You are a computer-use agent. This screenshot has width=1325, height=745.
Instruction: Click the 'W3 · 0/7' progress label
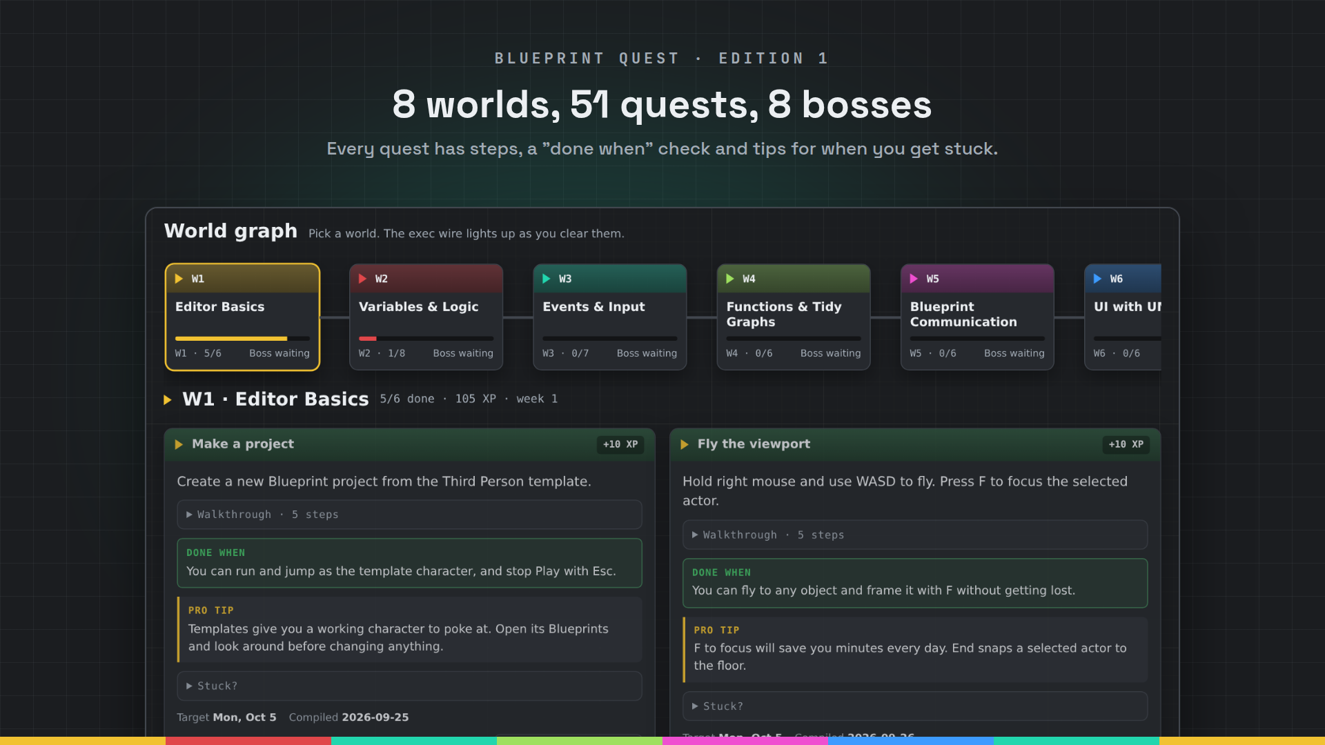[x=565, y=353]
